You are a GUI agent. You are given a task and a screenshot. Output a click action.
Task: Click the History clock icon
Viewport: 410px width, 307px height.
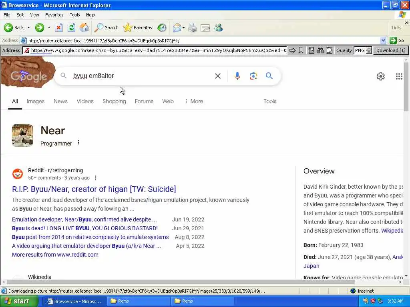click(162, 28)
